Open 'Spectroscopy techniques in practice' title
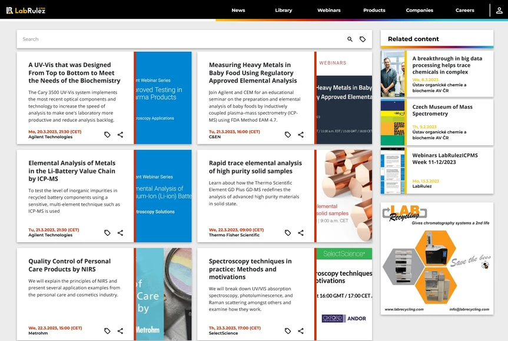The image size is (508, 341). point(250,269)
